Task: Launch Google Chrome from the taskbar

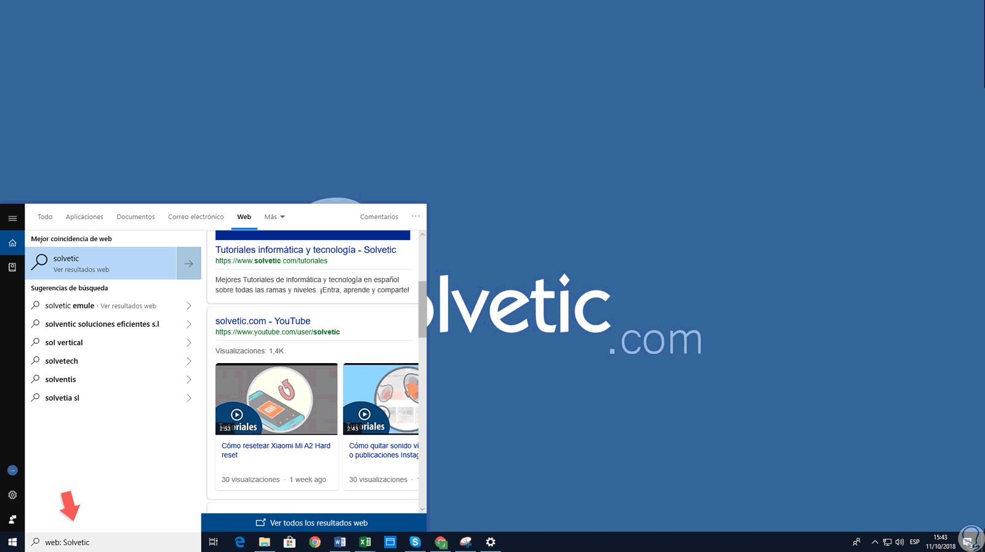Action: point(315,542)
